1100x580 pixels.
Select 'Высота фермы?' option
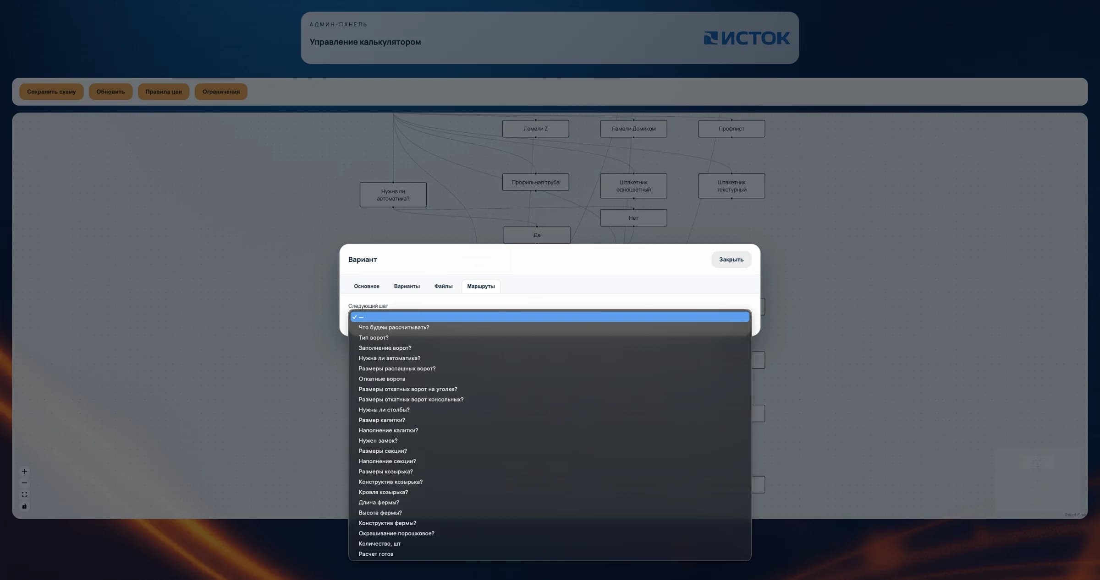pyautogui.click(x=550, y=513)
